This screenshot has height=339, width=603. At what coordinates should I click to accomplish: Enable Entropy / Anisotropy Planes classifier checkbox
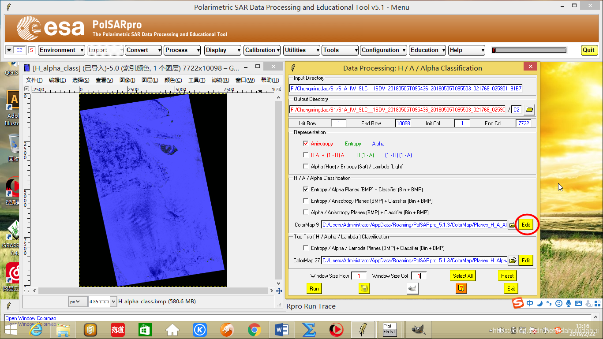306,201
